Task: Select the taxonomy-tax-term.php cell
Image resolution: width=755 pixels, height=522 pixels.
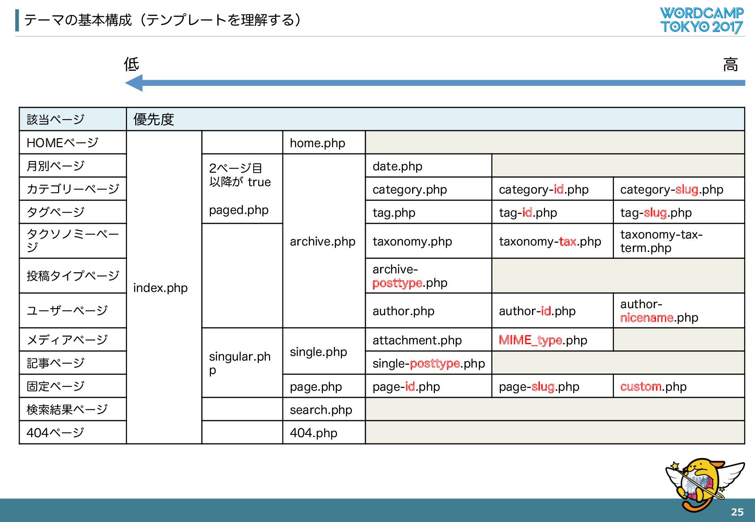Action: tap(679, 241)
